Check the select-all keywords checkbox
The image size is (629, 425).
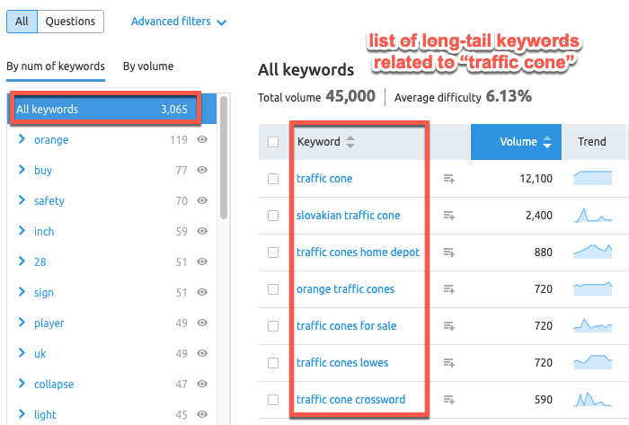point(273,142)
